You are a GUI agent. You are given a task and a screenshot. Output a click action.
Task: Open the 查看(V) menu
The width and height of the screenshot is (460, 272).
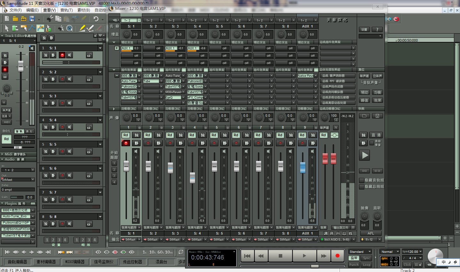tap(50, 10)
